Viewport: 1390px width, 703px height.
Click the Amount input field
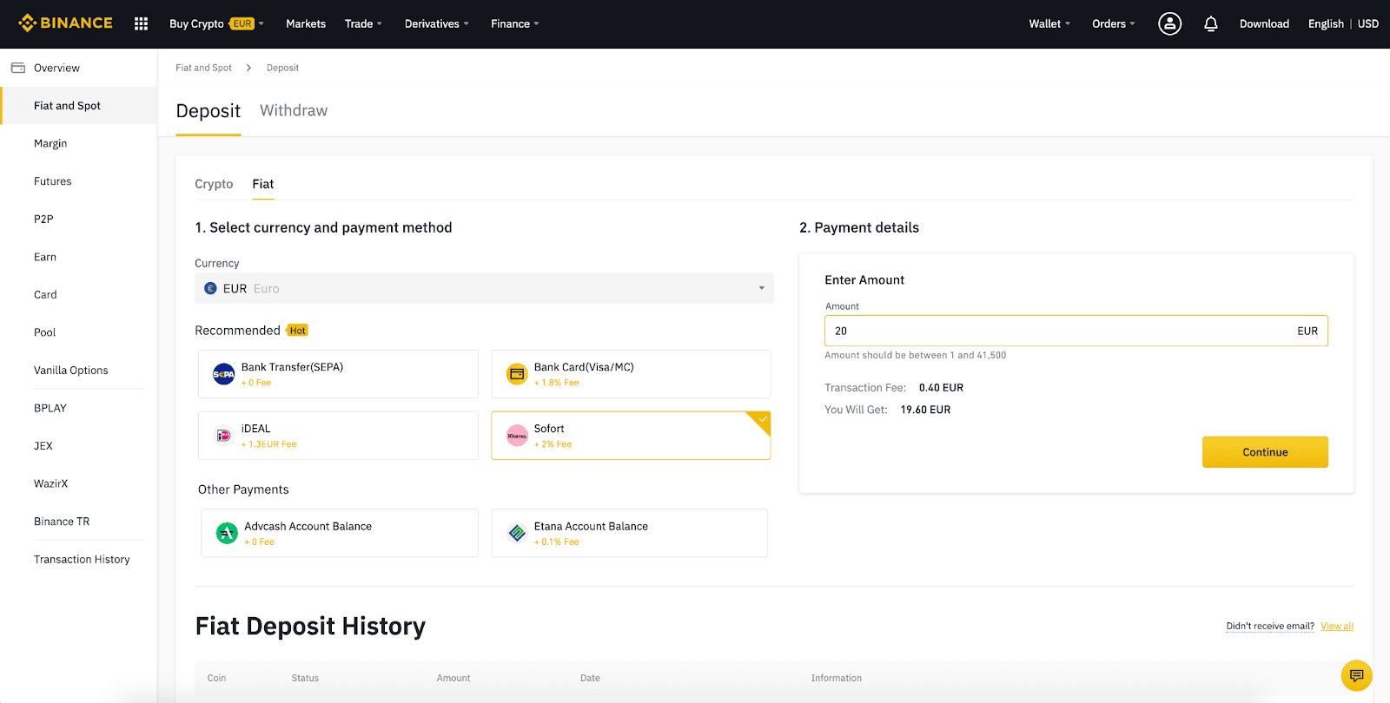[x=1076, y=331]
